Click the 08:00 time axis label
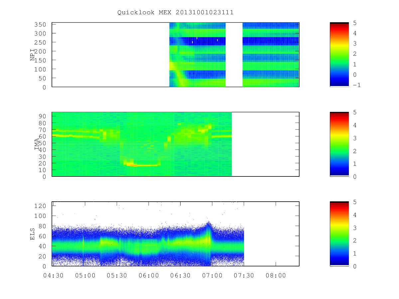 276,276
